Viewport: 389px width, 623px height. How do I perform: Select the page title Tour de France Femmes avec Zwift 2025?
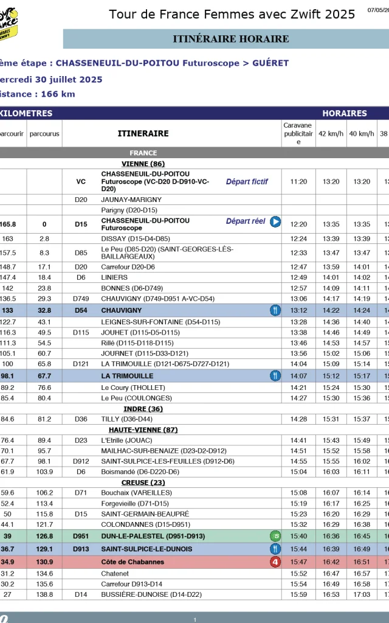(x=232, y=15)
